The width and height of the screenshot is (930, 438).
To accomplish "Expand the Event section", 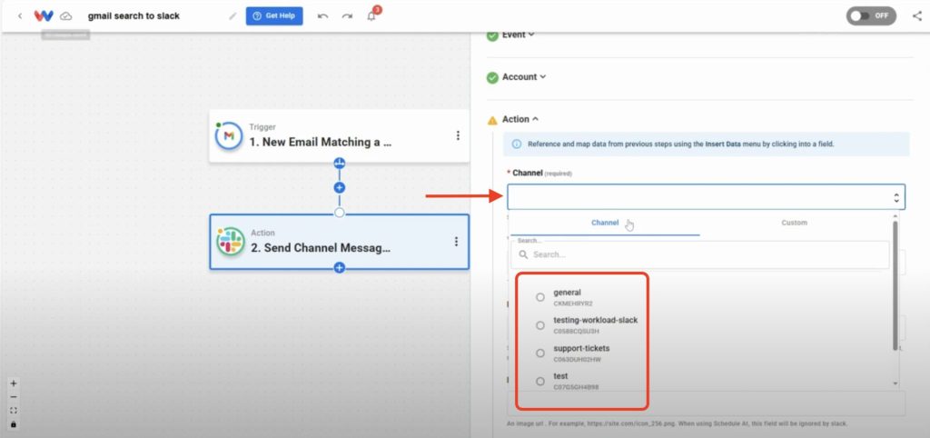I will tap(519, 35).
